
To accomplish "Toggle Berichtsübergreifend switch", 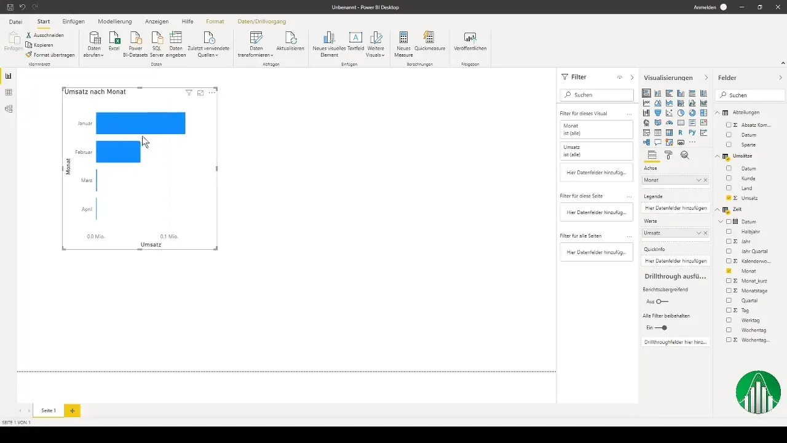I will [x=662, y=301].
